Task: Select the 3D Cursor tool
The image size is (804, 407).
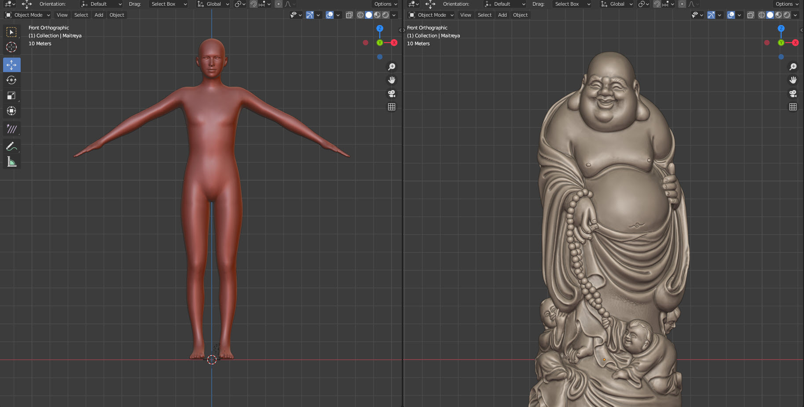Action: 11,47
